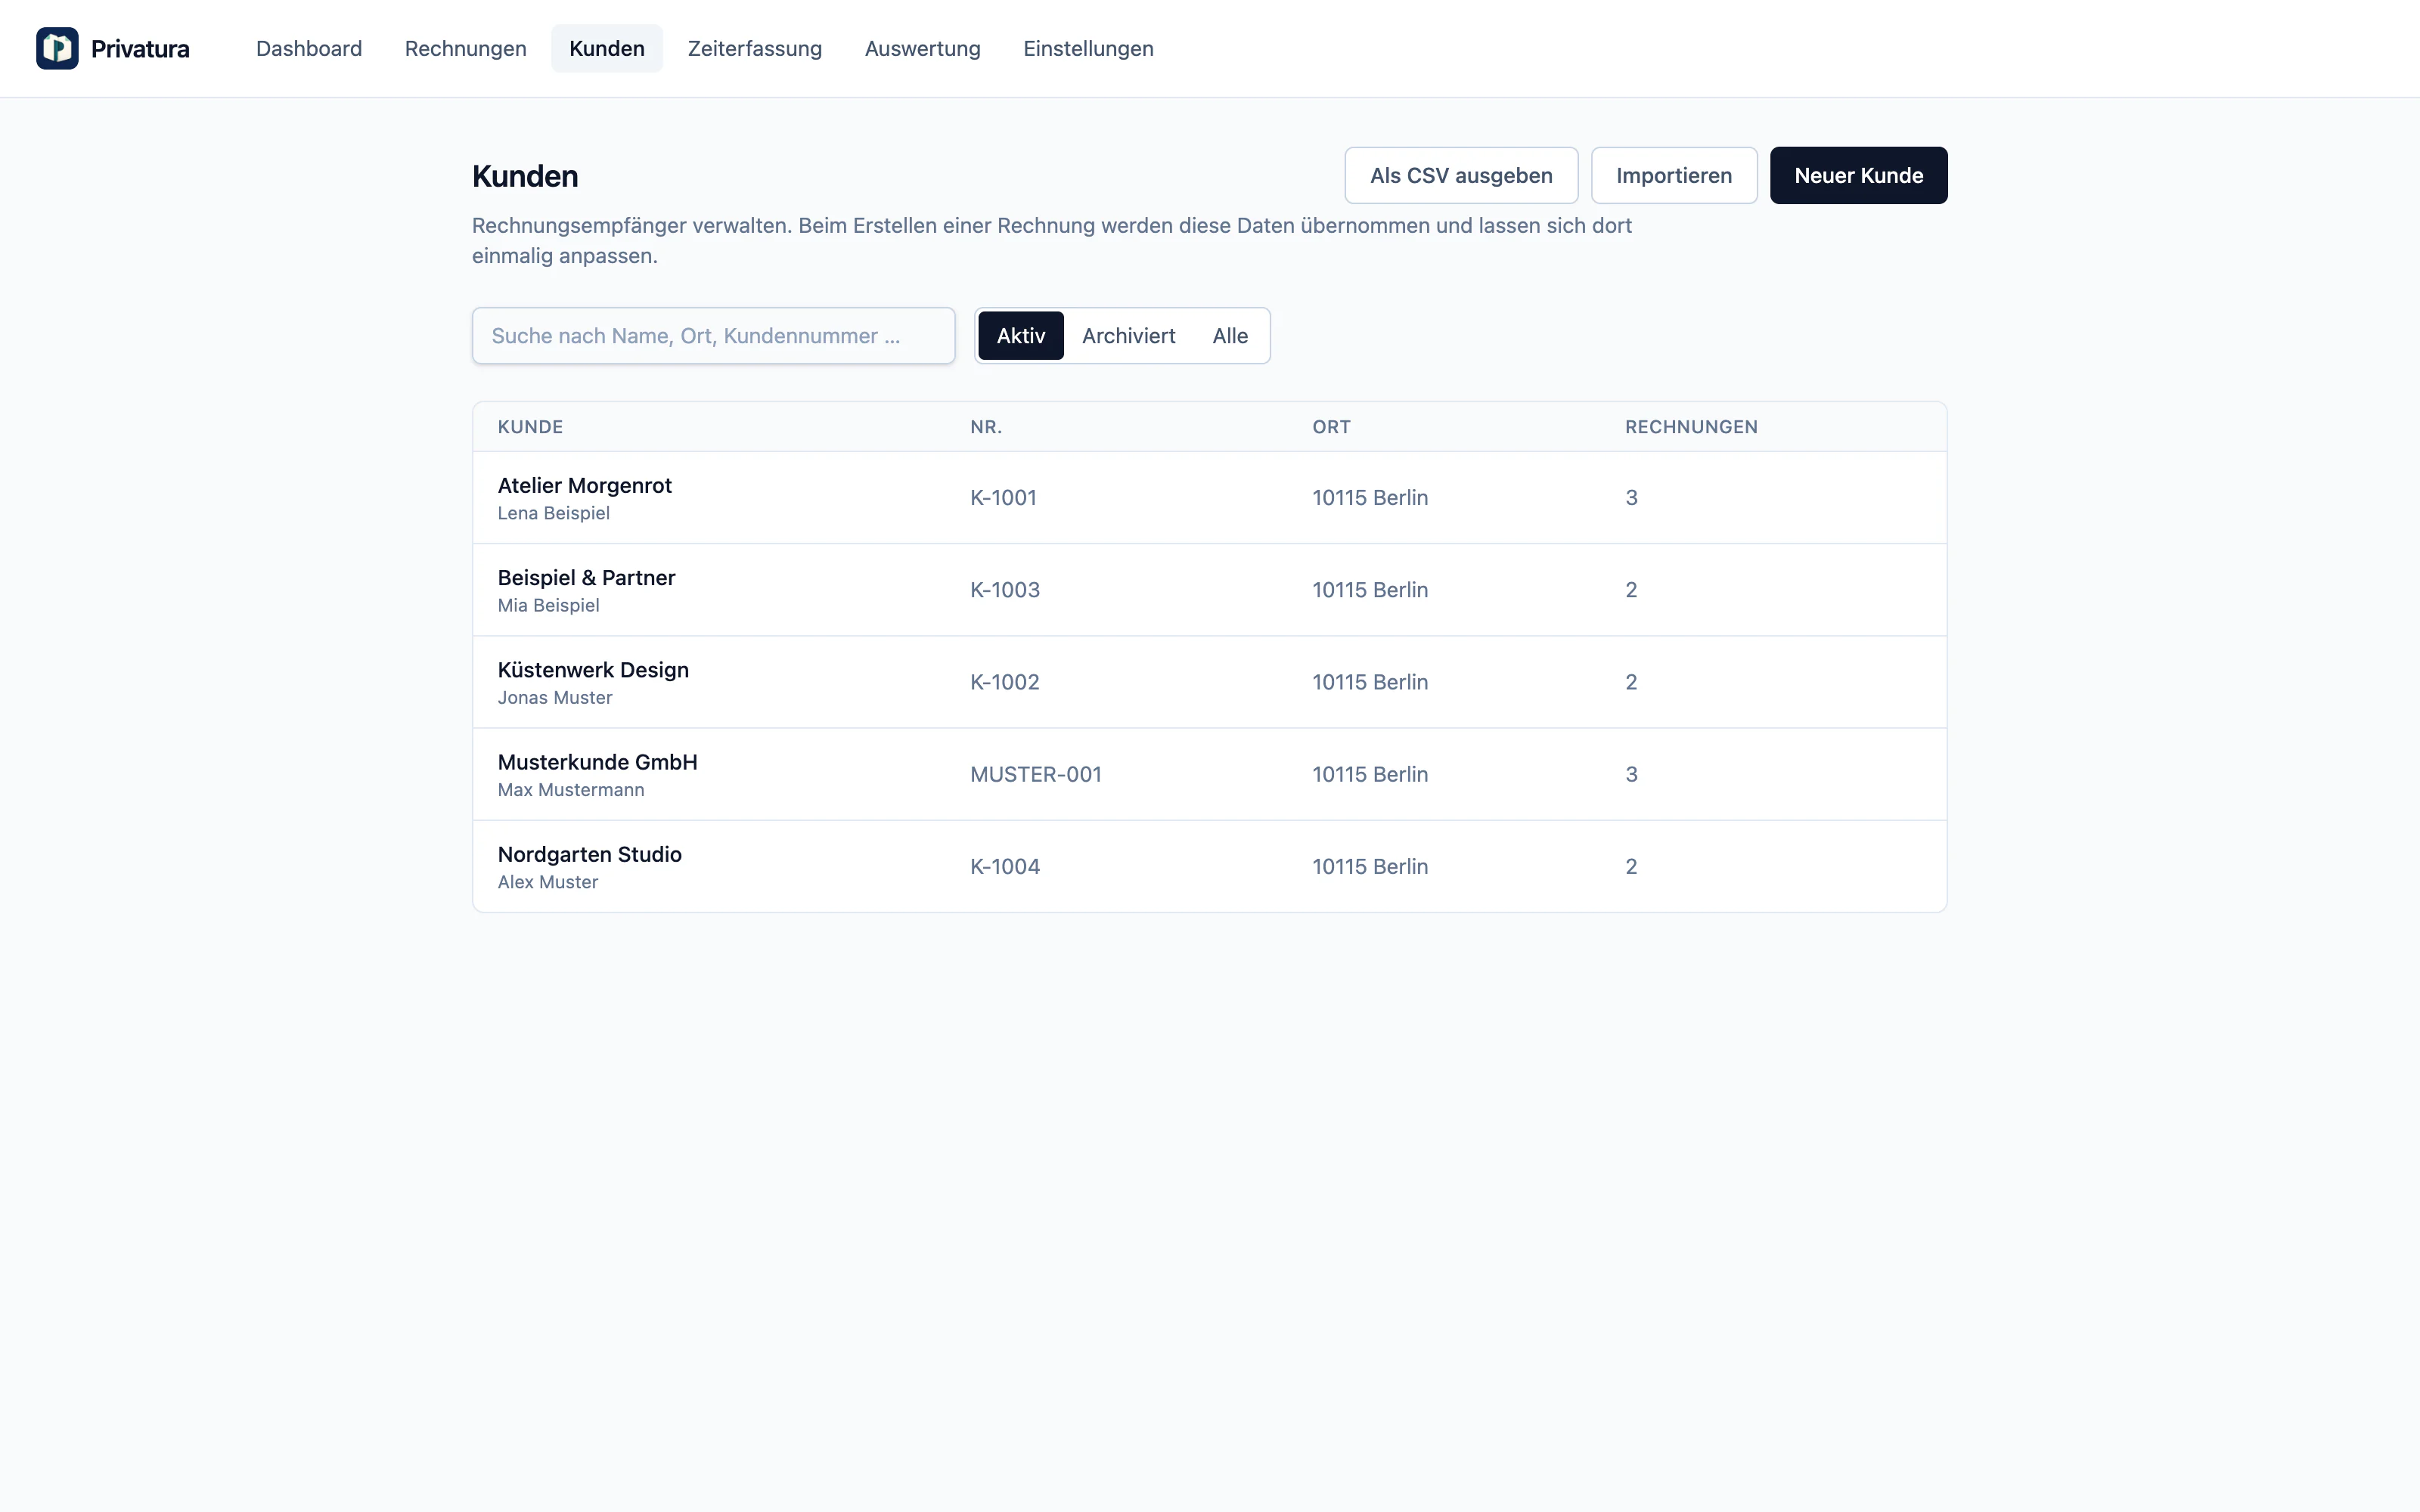Click invoice count 2 for Küstenwerk Design
The height and width of the screenshot is (1512, 2420).
pyautogui.click(x=1631, y=682)
